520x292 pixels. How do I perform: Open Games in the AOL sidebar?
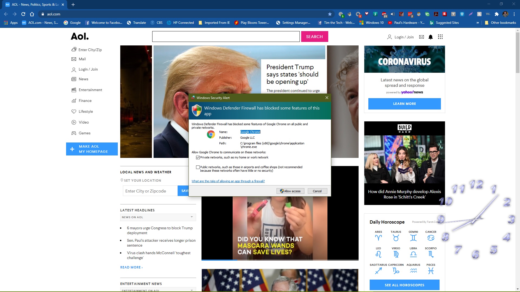coord(81,133)
